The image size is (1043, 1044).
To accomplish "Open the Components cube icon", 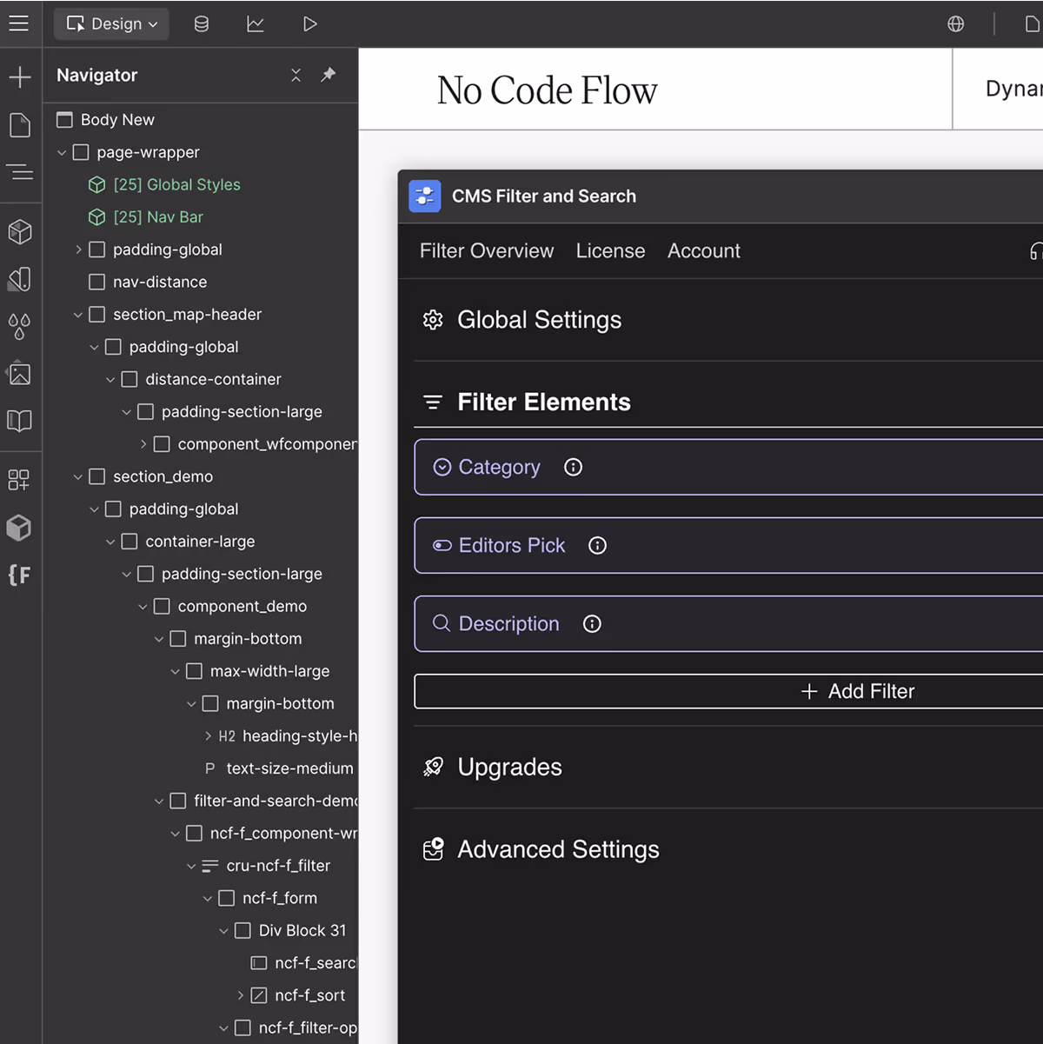I will tap(20, 231).
